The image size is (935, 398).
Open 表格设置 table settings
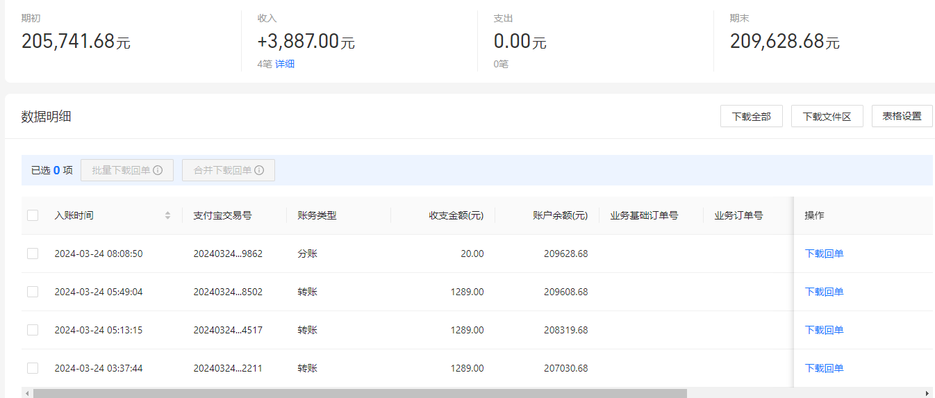[902, 116]
